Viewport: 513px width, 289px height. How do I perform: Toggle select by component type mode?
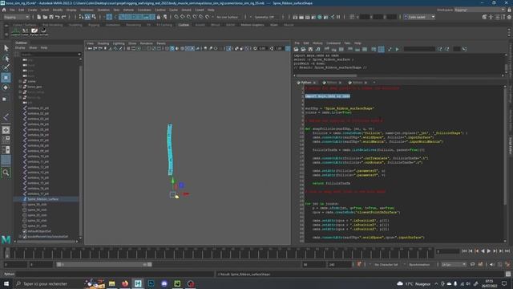click(94, 17)
